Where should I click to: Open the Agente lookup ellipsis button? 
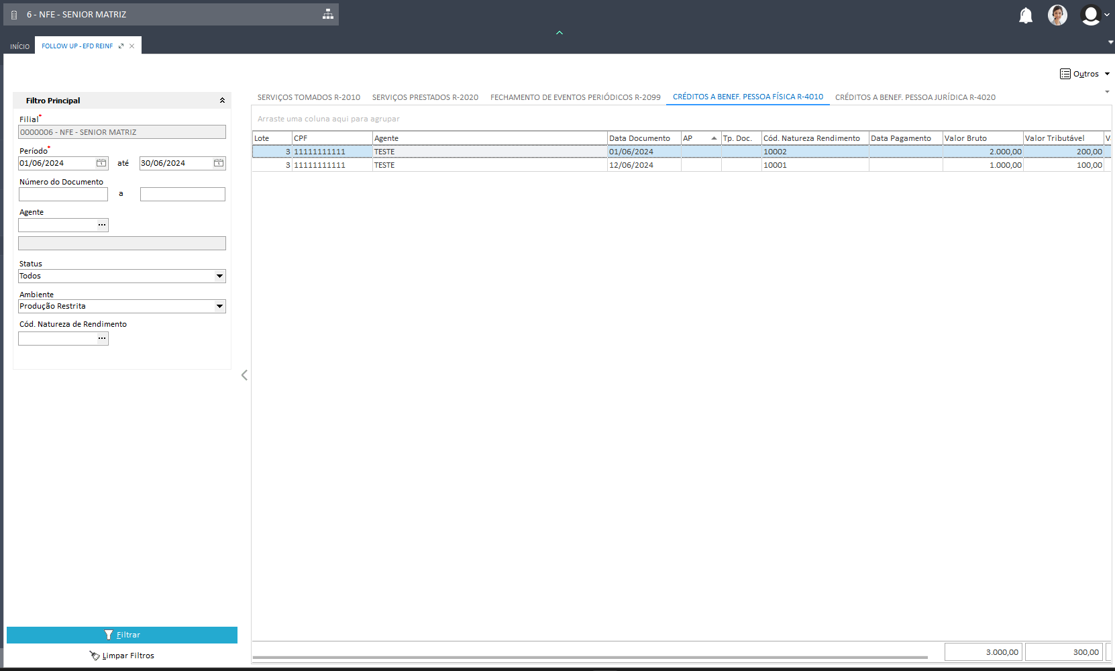pyautogui.click(x=102, y=225)
